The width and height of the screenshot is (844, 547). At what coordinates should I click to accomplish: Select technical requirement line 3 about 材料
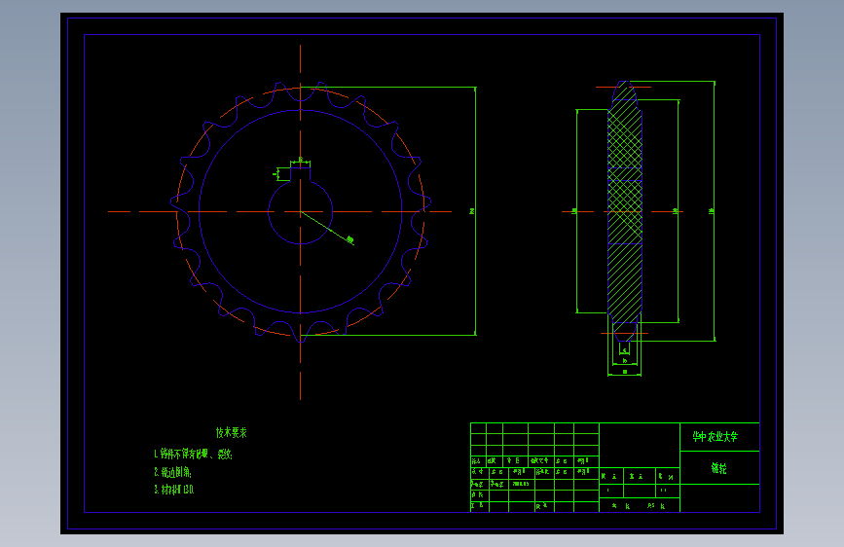174,490
